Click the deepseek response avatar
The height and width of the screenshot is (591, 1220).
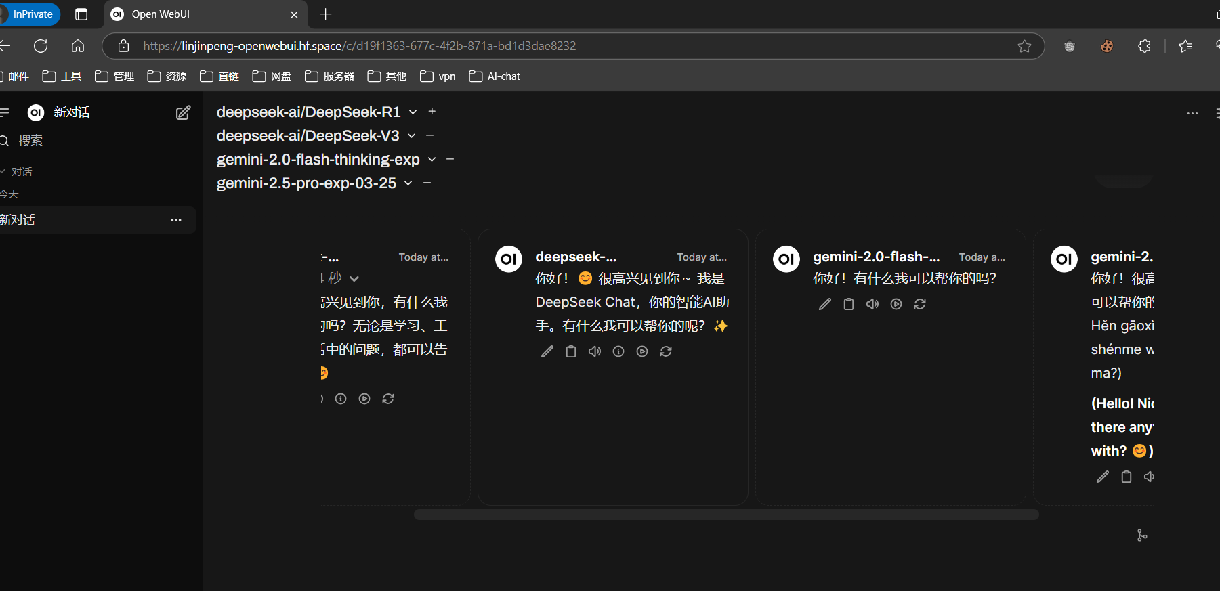(509, 259)
